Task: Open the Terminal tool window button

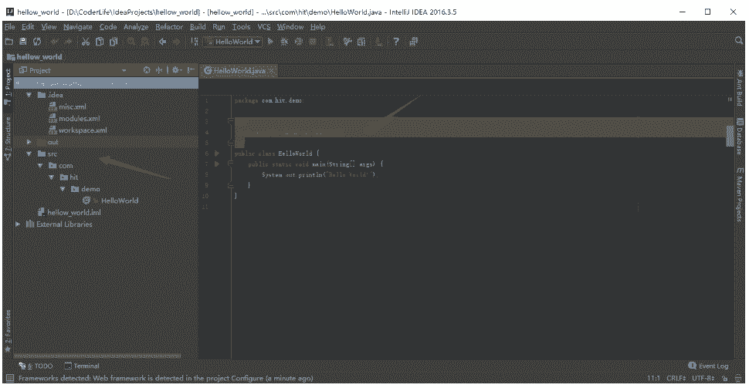Action: coord(82,366)
